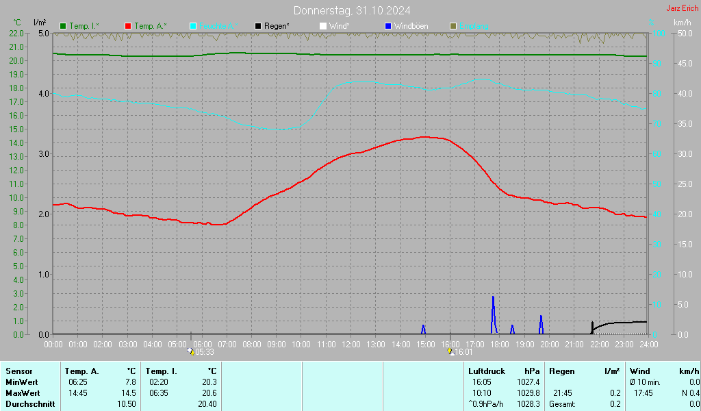Click the 'Temp. A.' table header
This screenshot has width=701, height=411.
pos(82,371)
